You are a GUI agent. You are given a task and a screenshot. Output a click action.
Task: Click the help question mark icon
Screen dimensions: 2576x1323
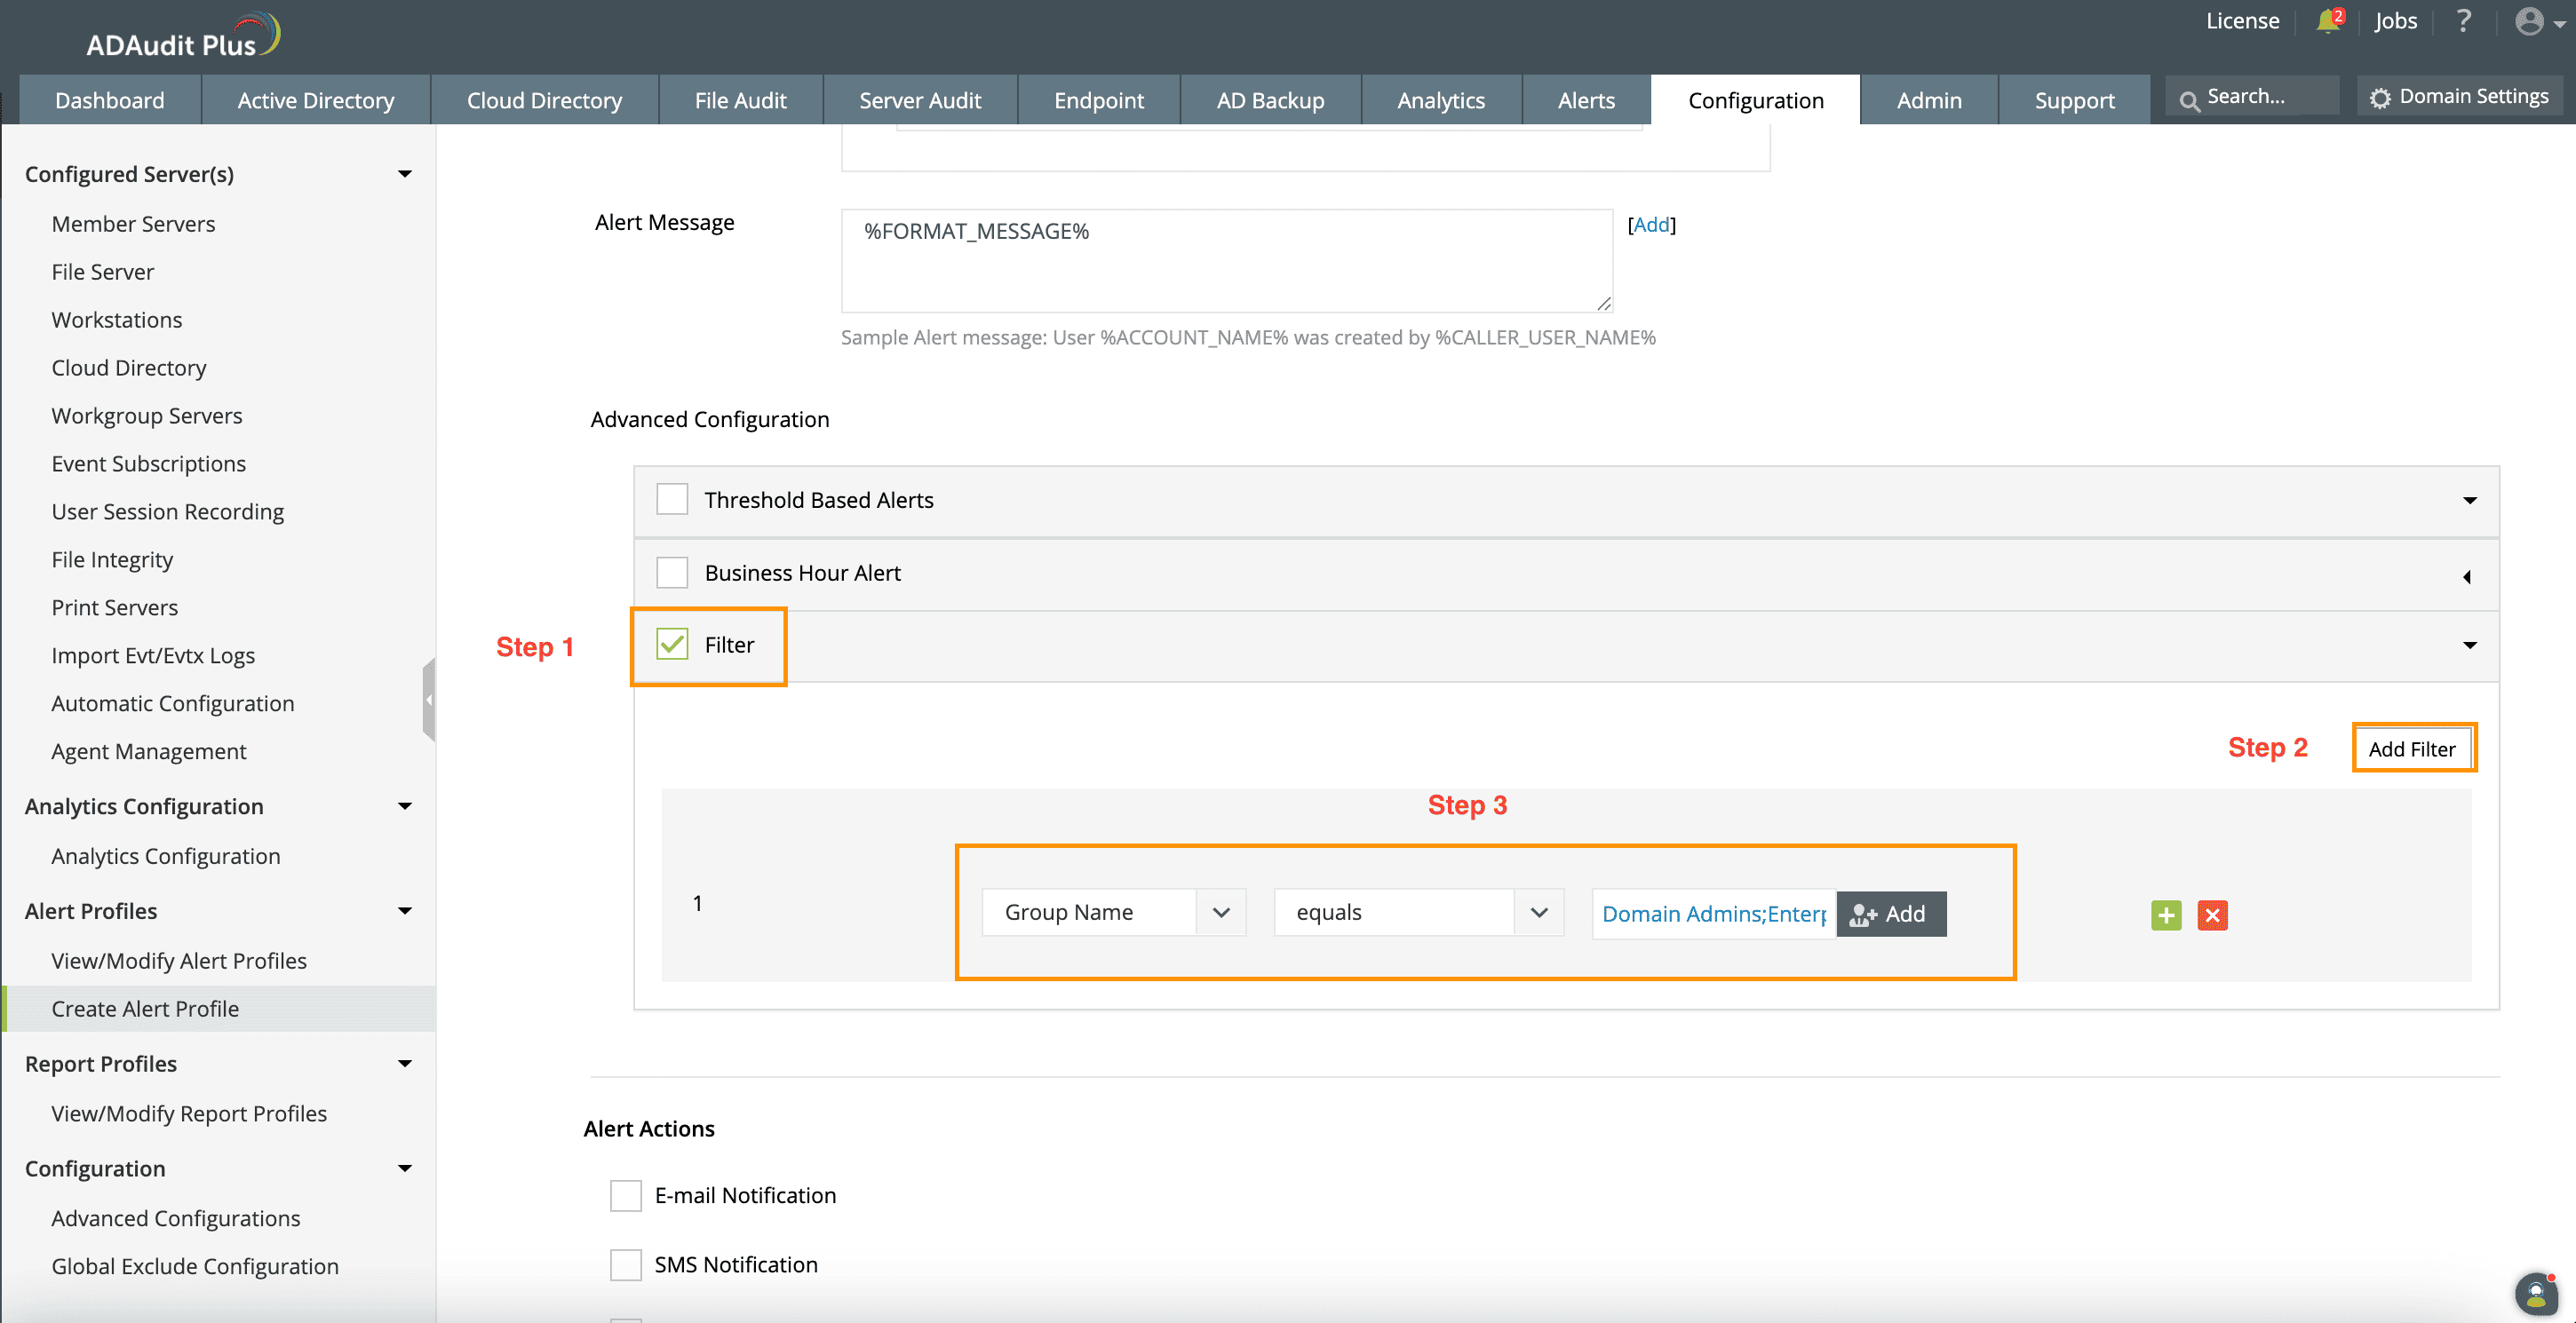(2463, 21)
